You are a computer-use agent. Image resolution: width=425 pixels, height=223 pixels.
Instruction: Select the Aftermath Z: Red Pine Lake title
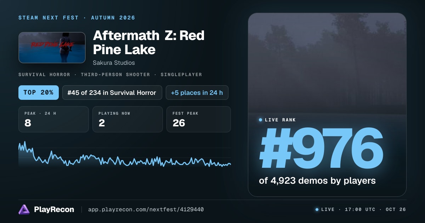tap(149, 42)
